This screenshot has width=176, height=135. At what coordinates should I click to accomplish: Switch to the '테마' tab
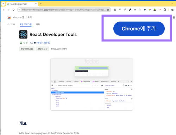(38, 24)
